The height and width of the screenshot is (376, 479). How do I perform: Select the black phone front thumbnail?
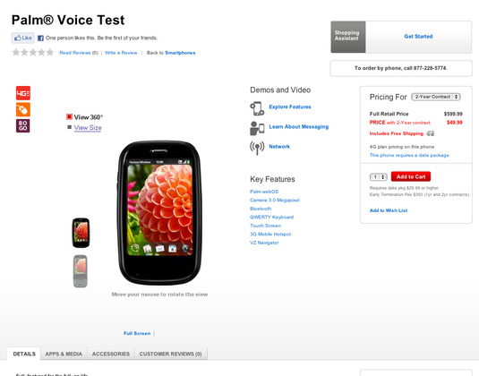coord(81,233)
